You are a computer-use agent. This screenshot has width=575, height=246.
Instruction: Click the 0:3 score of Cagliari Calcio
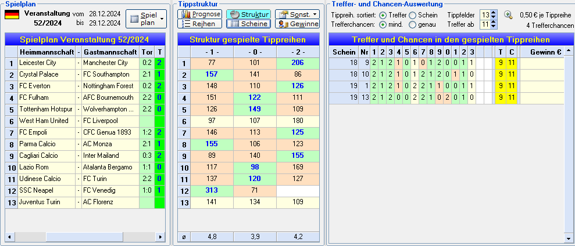tap(147, 155)
